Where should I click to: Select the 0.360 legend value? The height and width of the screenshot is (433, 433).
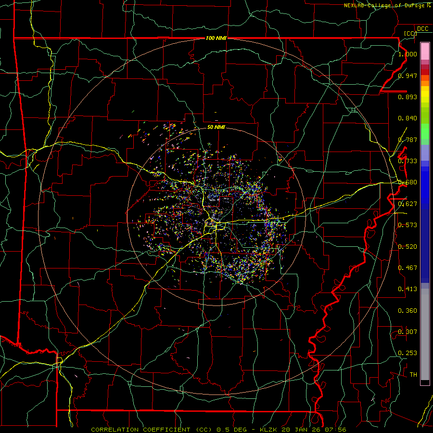[x=408, y=311]
